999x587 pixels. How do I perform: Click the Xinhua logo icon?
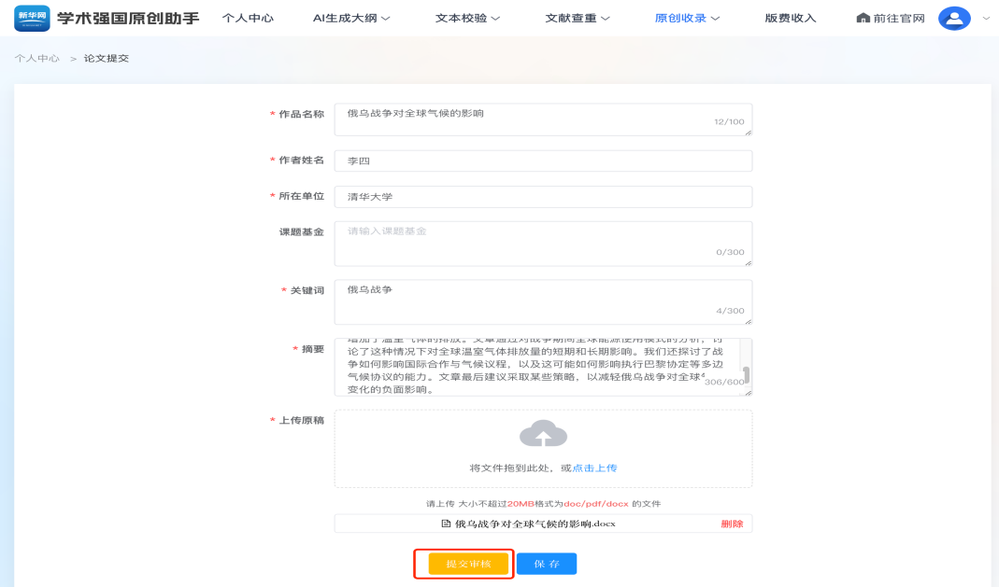32,18
